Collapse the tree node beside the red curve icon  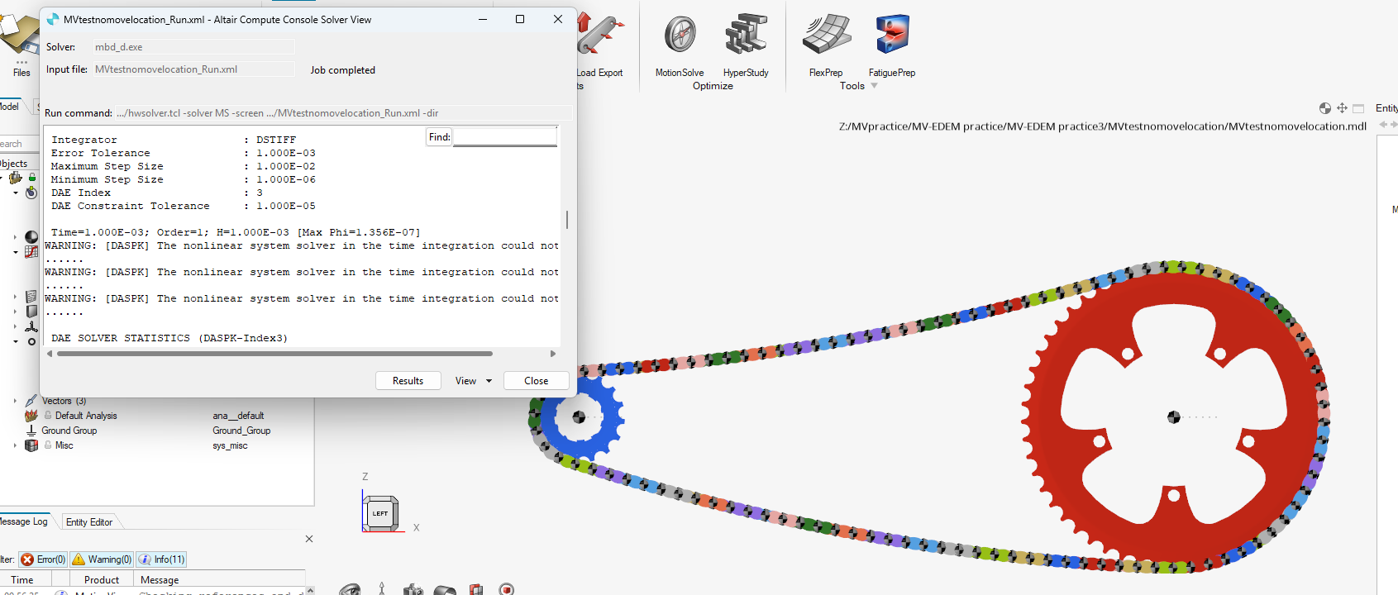click(15, 252)
